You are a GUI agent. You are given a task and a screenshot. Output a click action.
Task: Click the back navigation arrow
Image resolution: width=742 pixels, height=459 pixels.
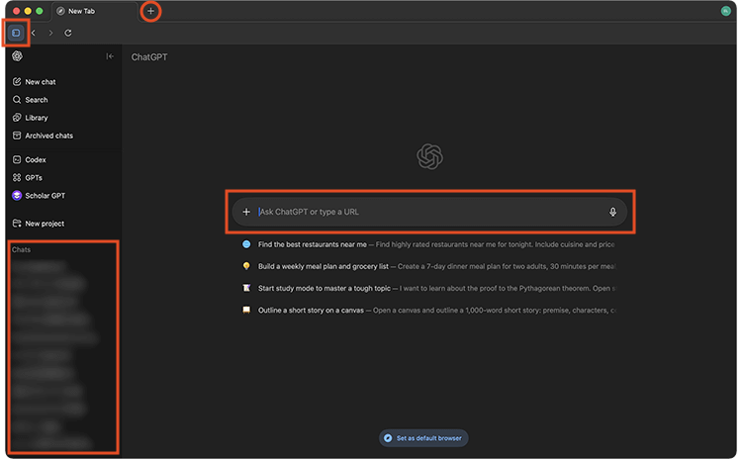point(34,33)
